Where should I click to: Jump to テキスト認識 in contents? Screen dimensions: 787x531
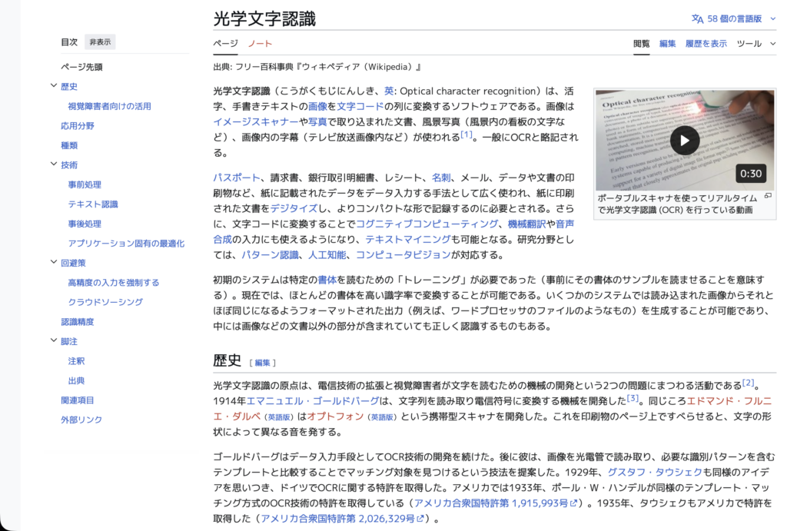point(93,204)
